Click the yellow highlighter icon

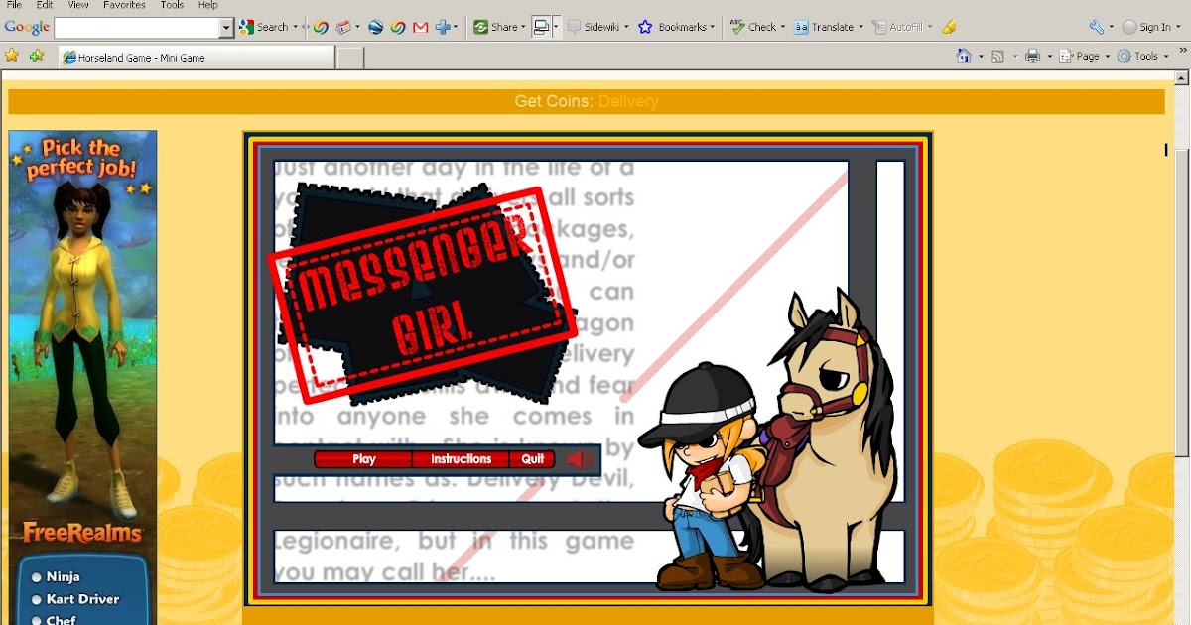(x=949, y=27)
